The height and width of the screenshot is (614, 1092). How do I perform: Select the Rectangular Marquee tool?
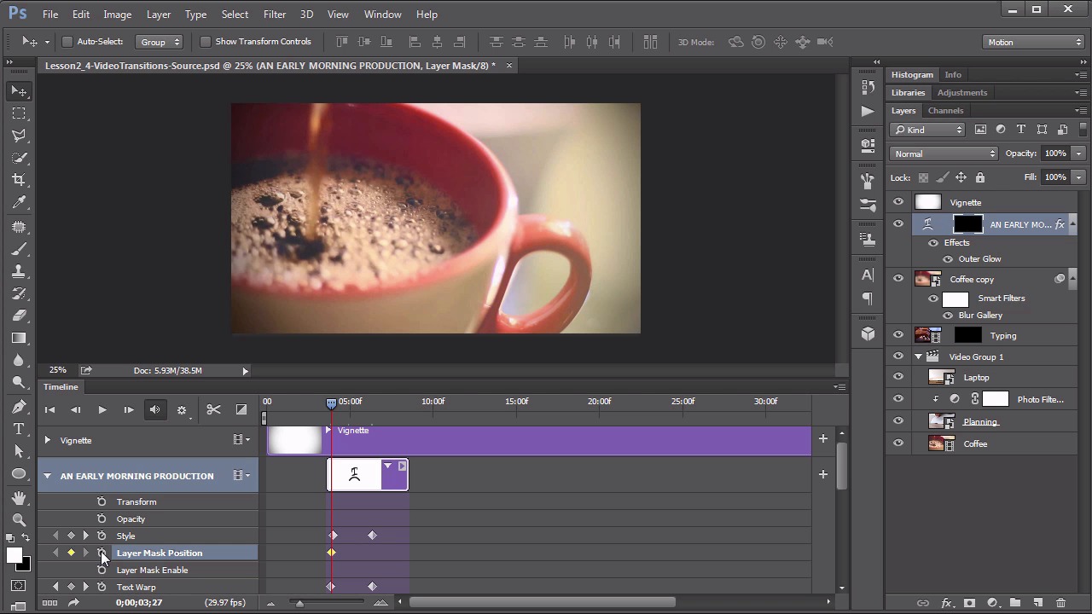(19, 113)
